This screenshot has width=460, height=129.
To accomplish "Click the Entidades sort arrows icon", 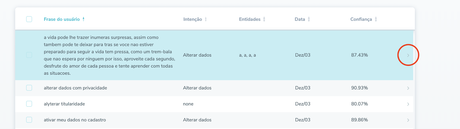I will (x=264, y=19).
